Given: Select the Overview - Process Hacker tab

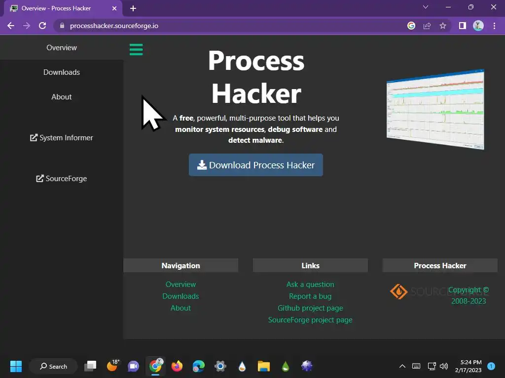Looking at the screenshot, I should 63,8.
